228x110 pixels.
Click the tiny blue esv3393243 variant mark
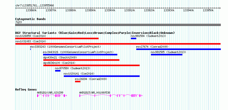click(x=30, y=49)
